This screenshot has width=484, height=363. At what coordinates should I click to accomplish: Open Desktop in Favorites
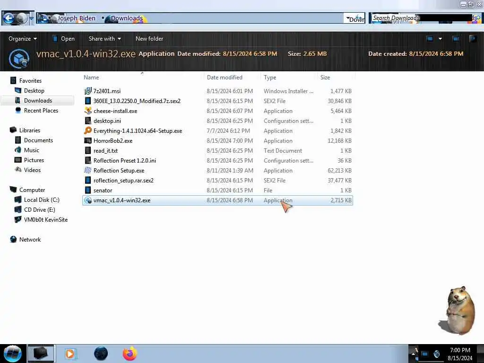coord(34,91)
